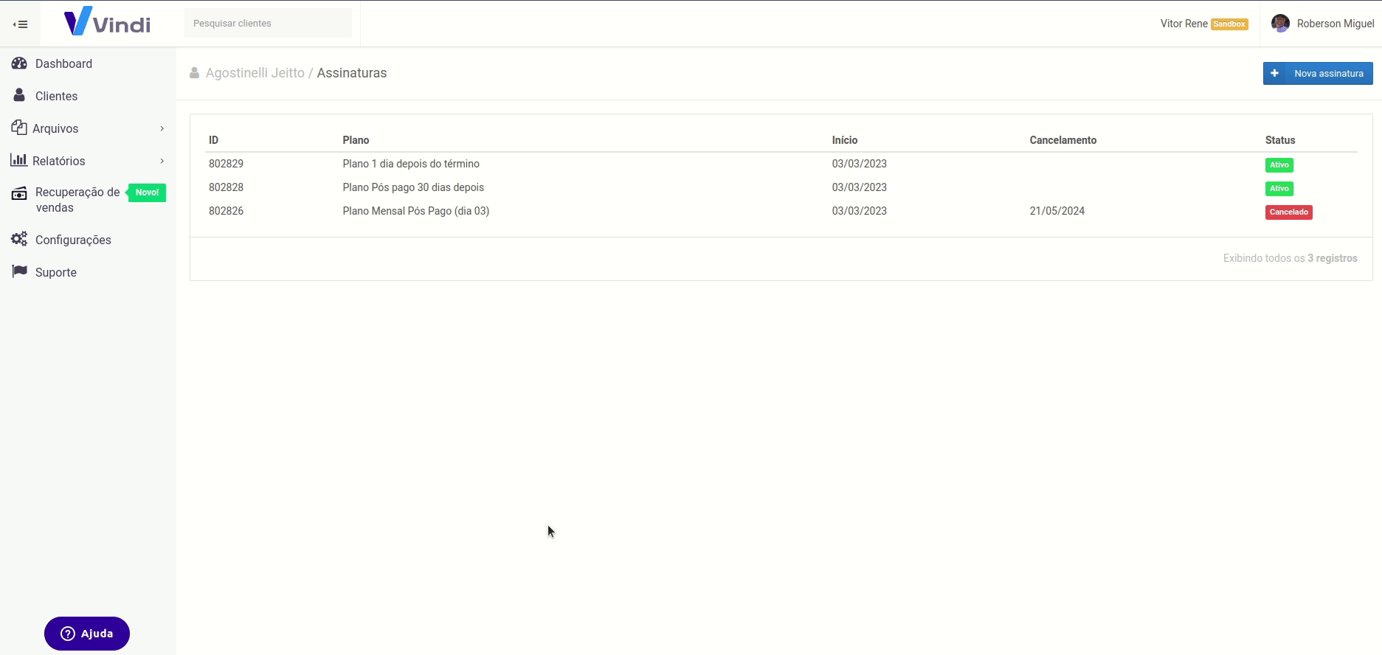Click the Ativo badge for 802829
Viewport: 1382px width, 655px height.
[x=1279, y=165]
